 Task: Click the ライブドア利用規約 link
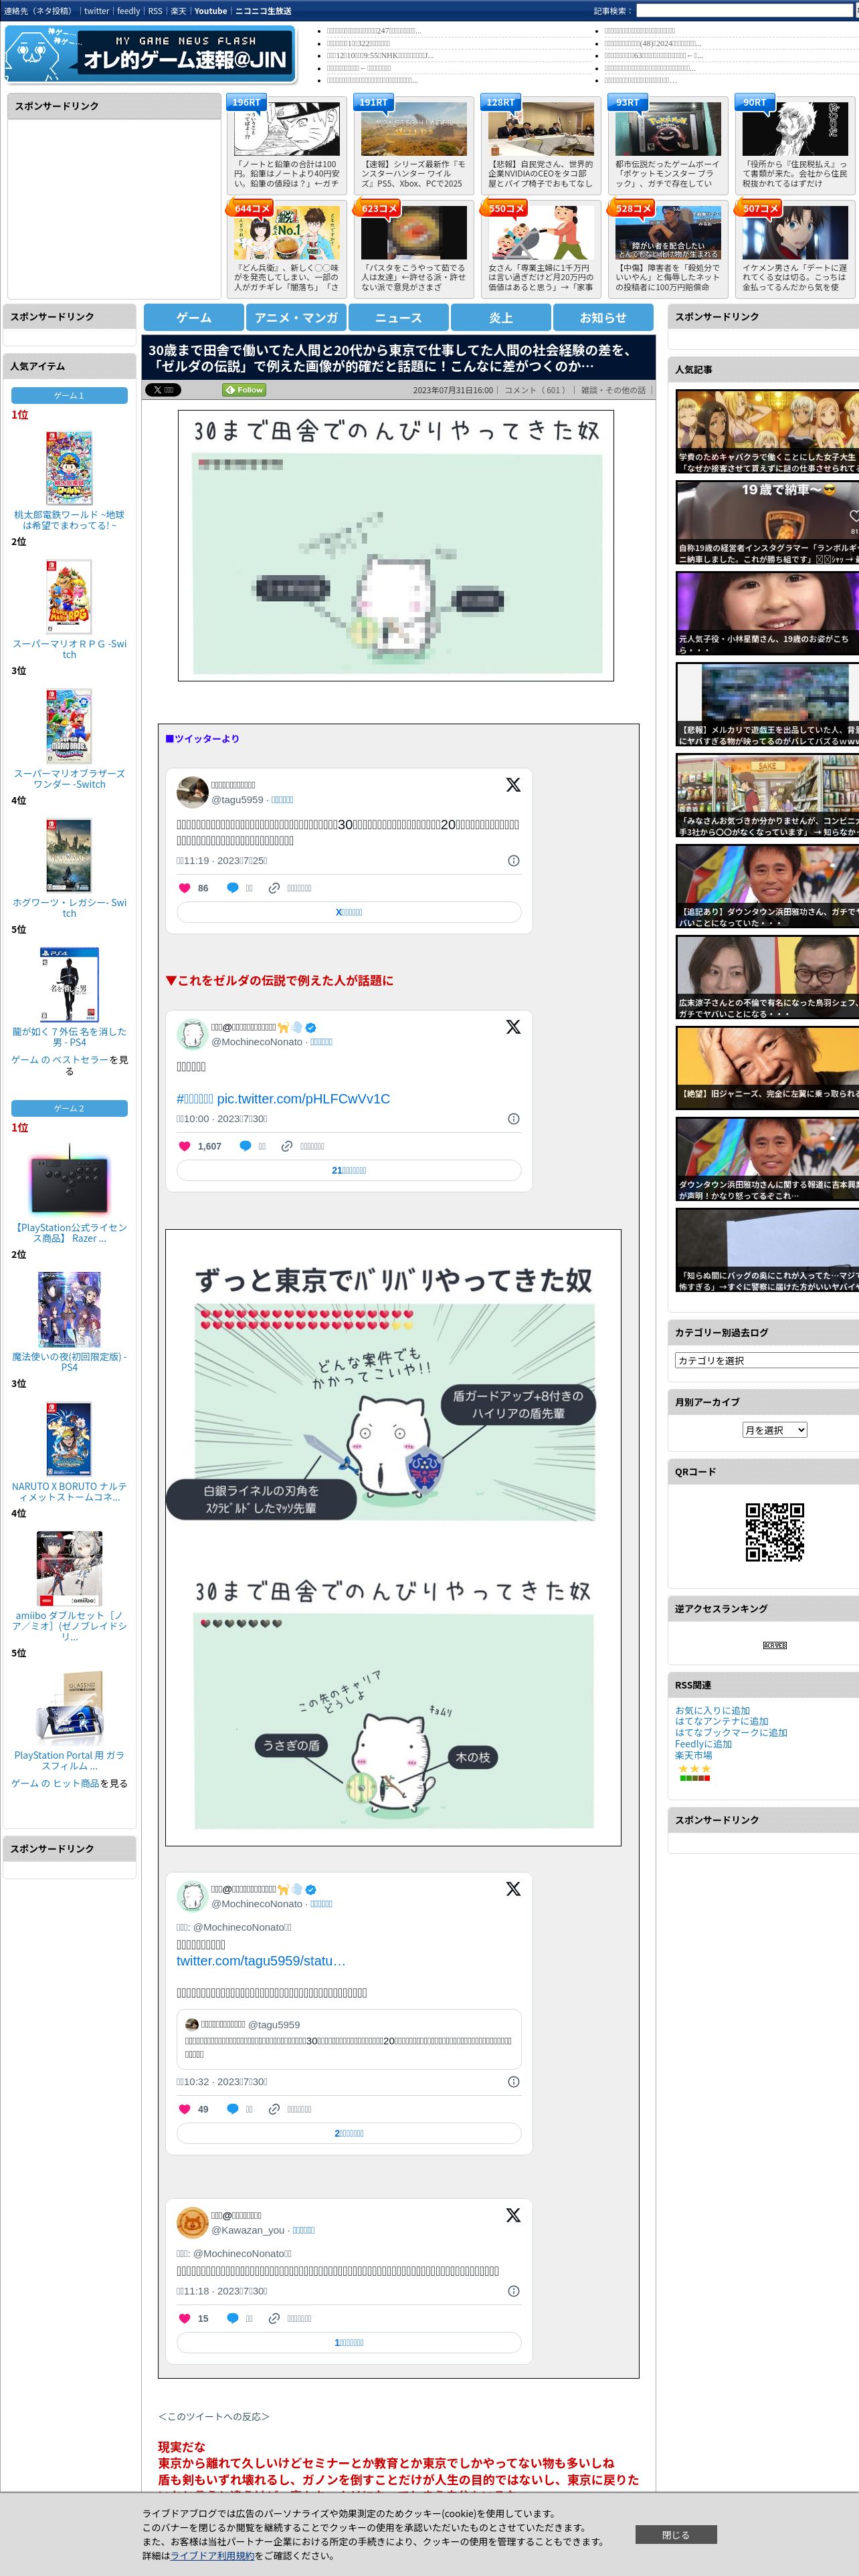pos(211,2555)
